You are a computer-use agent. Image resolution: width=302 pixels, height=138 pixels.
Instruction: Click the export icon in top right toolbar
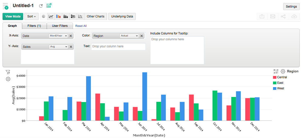(262, 16)
